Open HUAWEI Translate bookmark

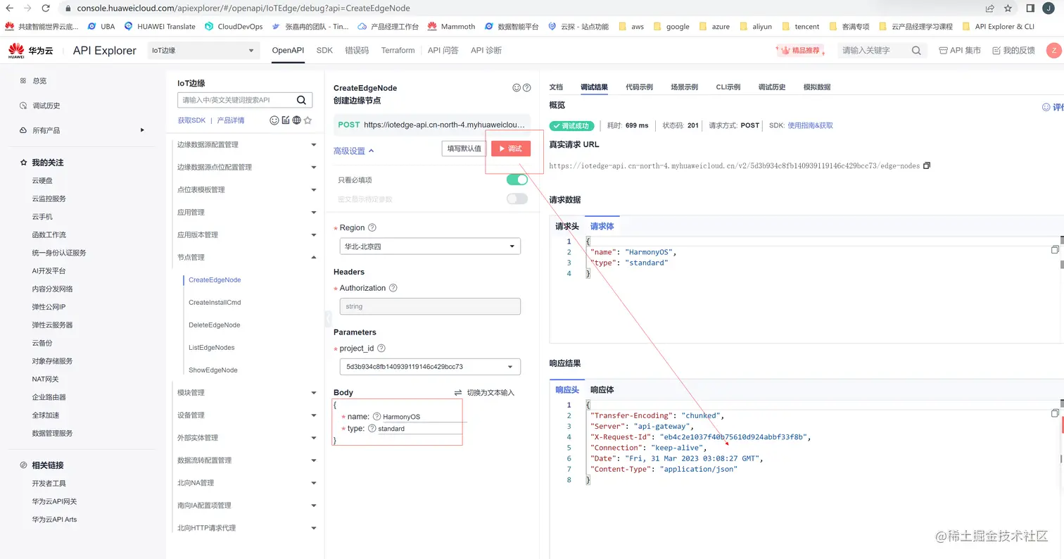pos(160,26)
